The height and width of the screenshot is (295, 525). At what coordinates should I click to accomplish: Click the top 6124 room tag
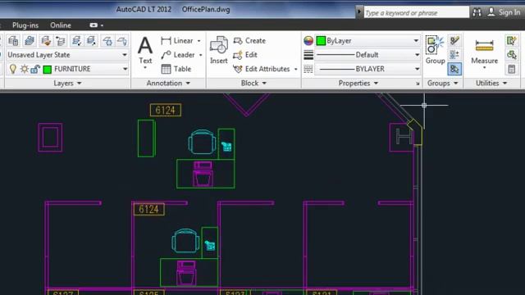(x=166, y=110)
